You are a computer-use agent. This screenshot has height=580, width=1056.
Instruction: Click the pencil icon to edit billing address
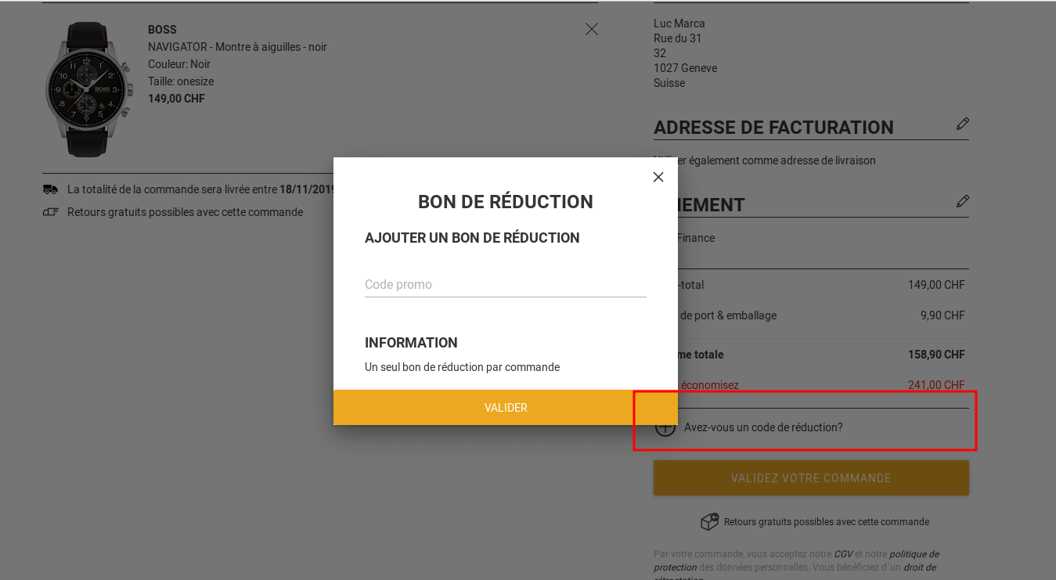[x=962, y=123]
